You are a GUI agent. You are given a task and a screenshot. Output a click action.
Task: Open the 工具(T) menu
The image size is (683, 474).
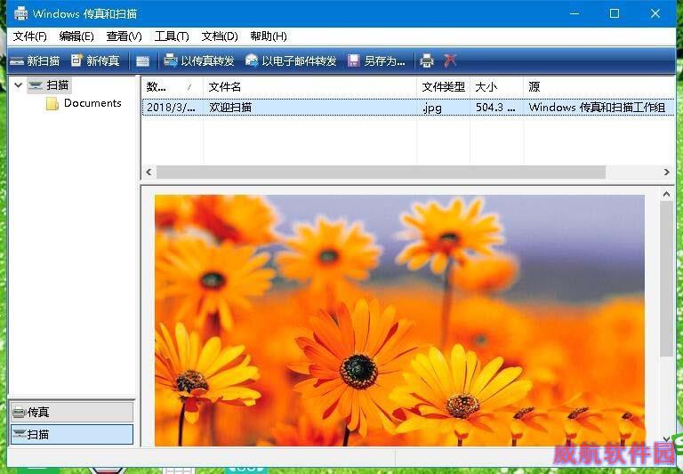tap(172, 36)
